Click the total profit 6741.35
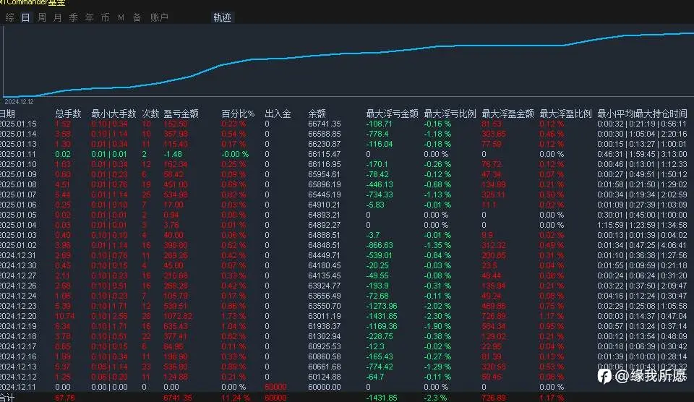This screenshot has width=694, height=402. tap(178, 398)
